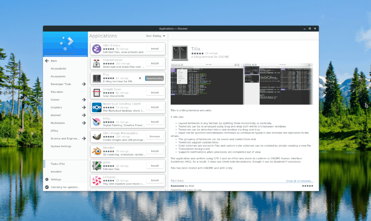371x221 pixels.
Task: Cancel the Tilix download with the X
Action: pos(139,78)
